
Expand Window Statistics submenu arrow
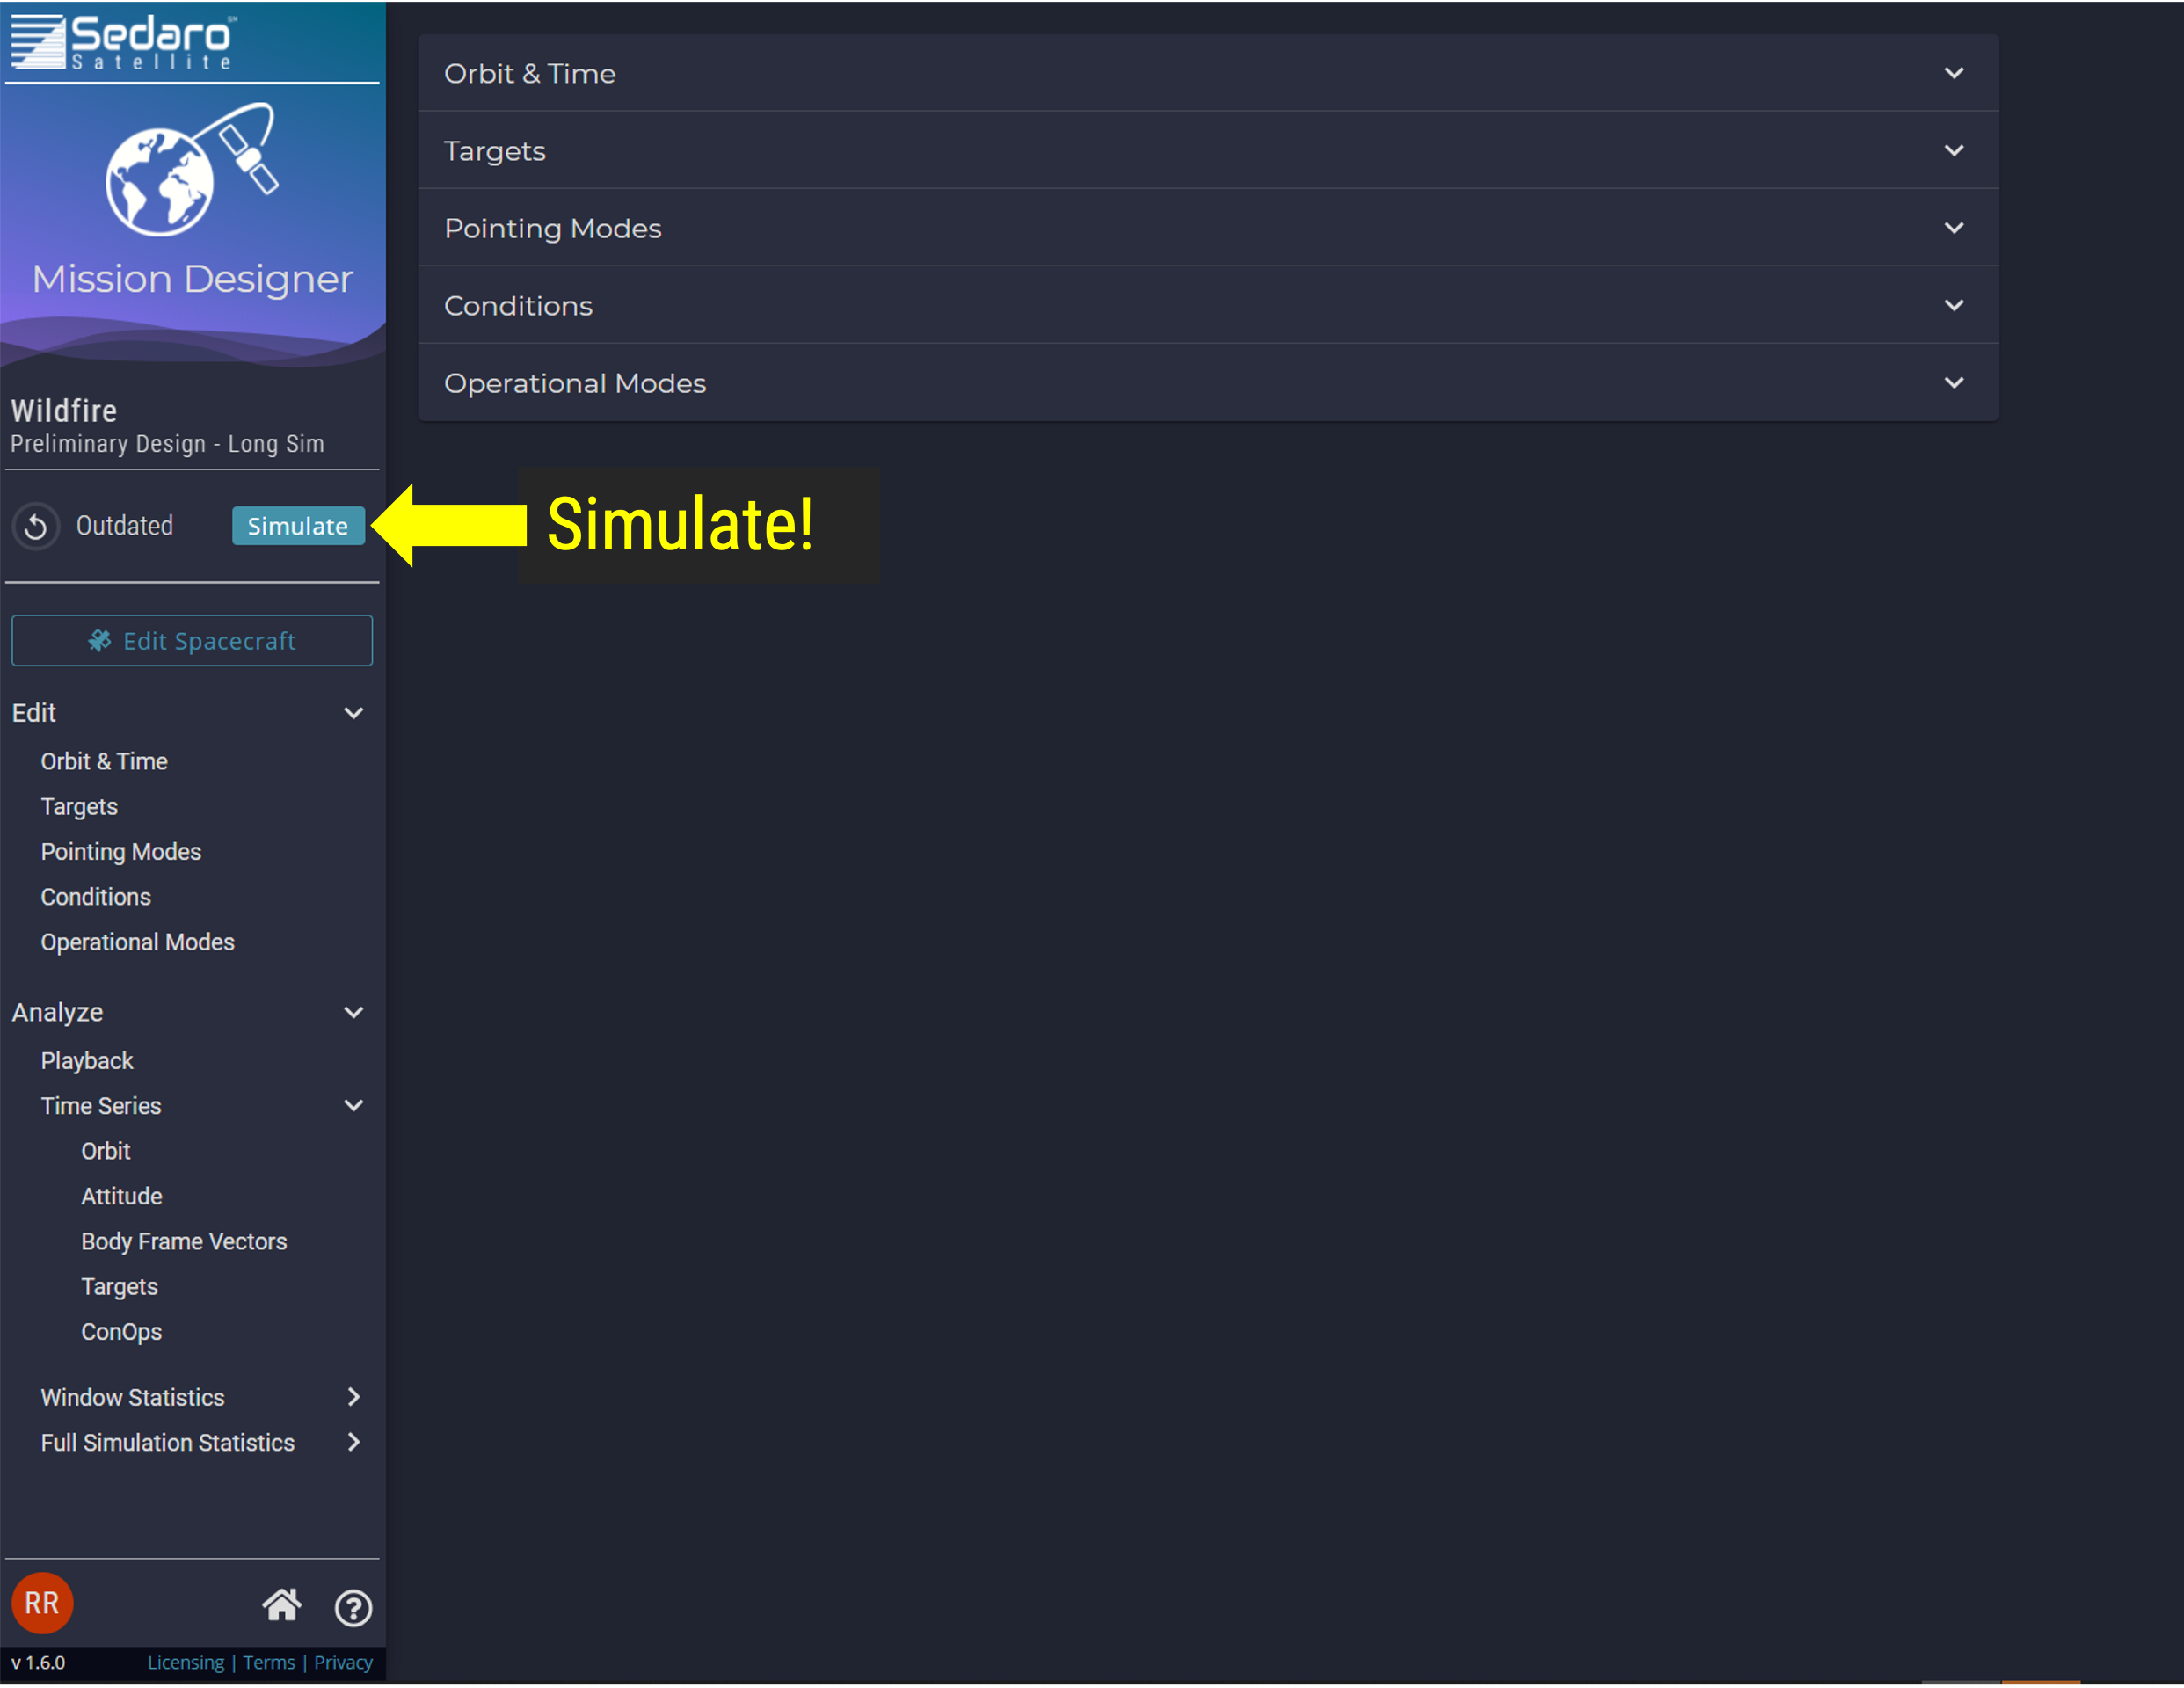(353, 1397)
